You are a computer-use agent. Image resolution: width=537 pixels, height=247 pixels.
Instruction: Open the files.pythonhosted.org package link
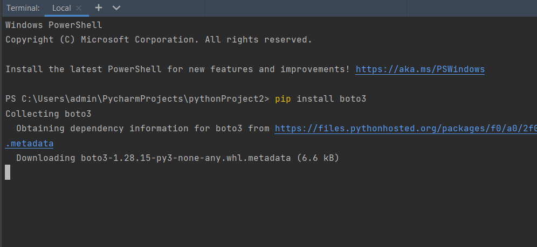(405, 129)
